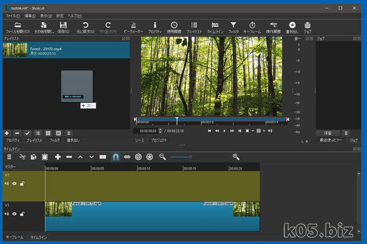Hide track V2 with eye icon
Viewport: 367px width, 244px height.
click(x=14, y=183)
